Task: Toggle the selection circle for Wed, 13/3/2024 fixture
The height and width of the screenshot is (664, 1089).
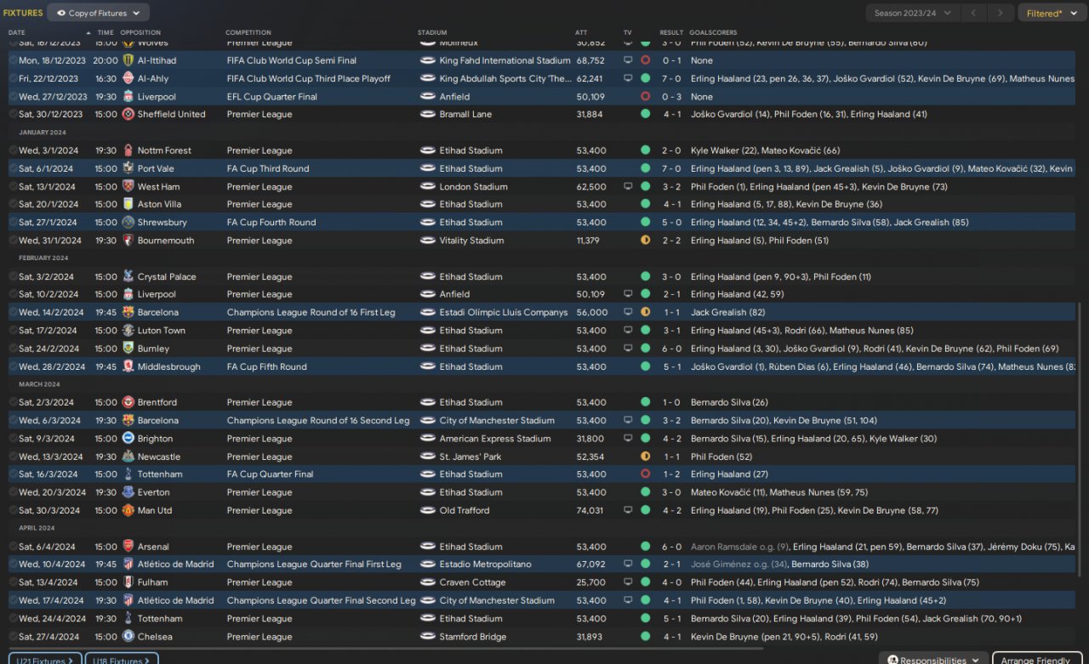Action: click(13, 457)
